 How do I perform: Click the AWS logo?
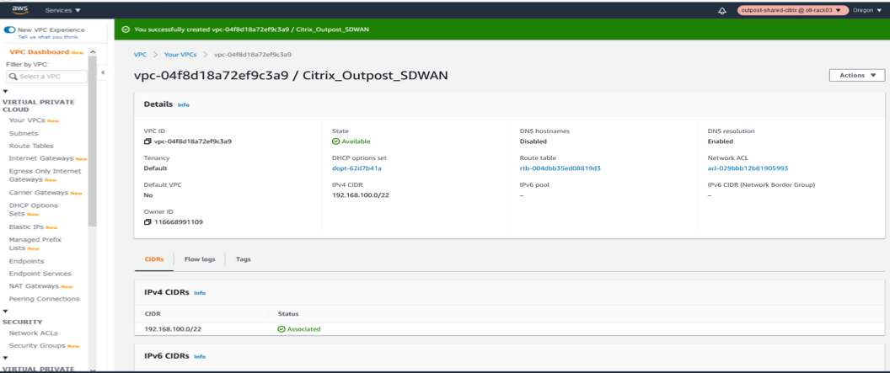coord(20,9)
